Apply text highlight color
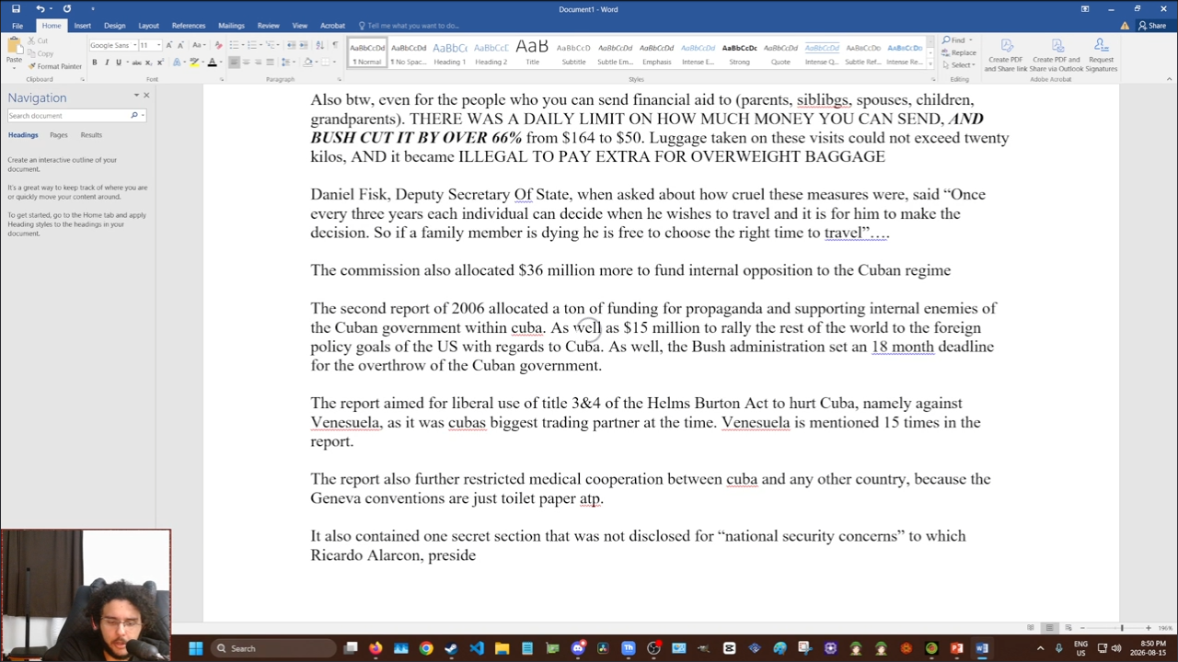This screenshot has height=662, width=1178. (193, 63)
